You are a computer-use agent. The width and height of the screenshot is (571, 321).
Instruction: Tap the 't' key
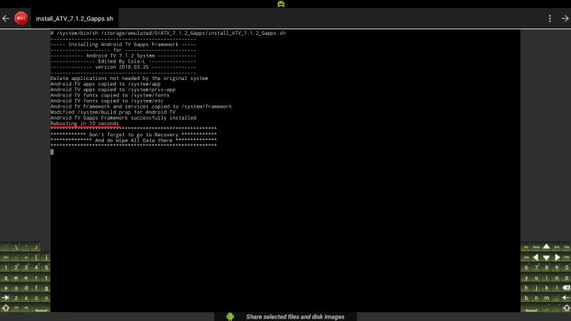[x=46, y=277]
